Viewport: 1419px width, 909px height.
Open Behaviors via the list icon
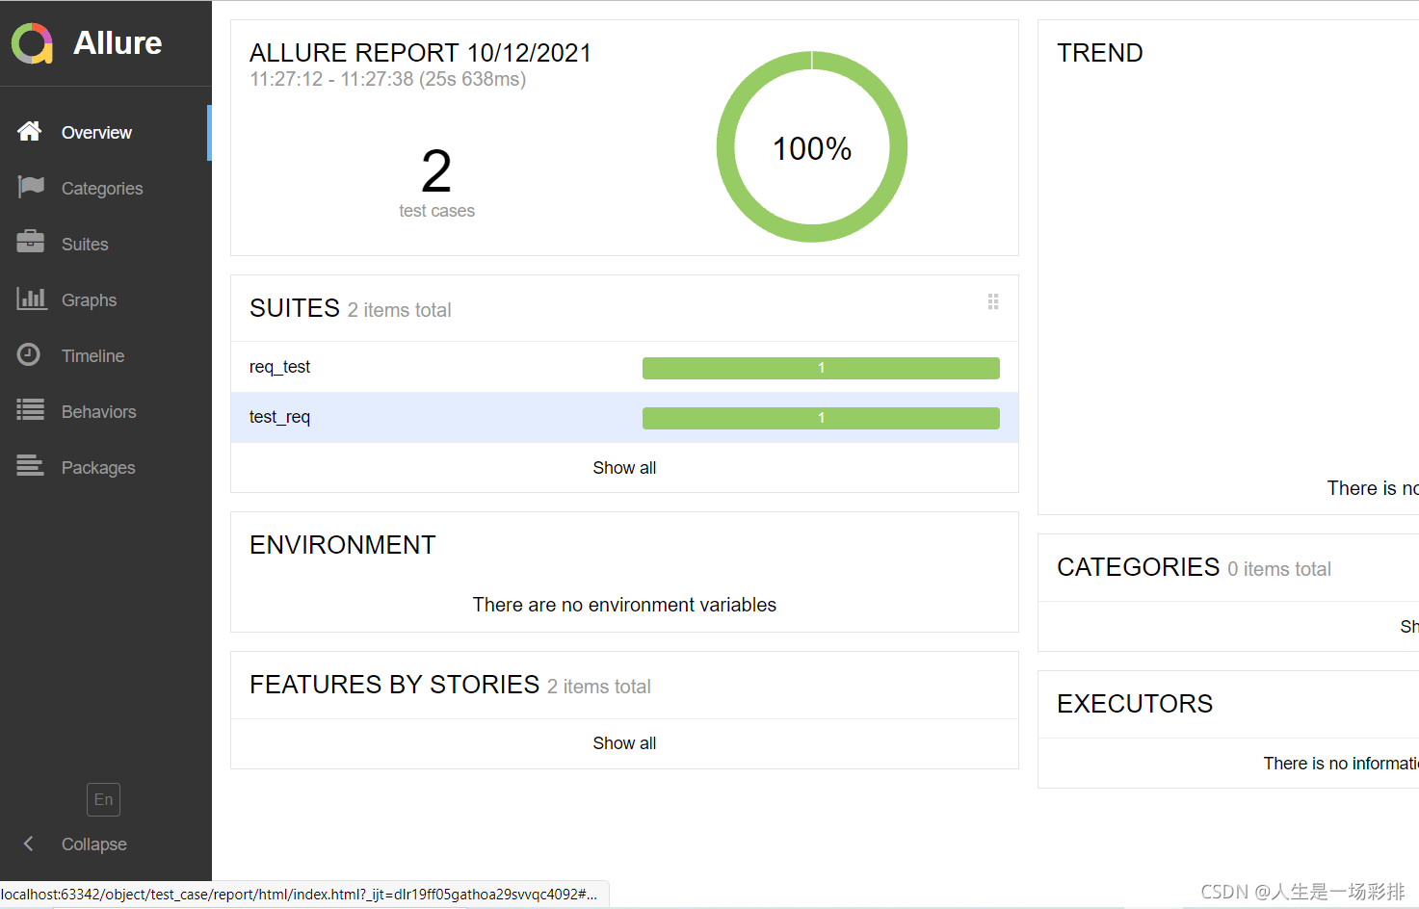[31, 410]
